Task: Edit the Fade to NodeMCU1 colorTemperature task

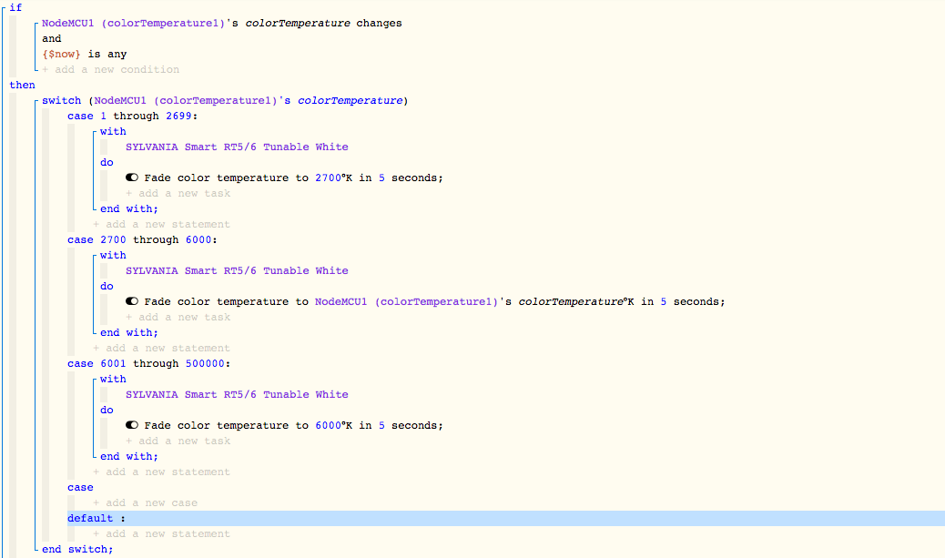Action: [x=434, y=302]
